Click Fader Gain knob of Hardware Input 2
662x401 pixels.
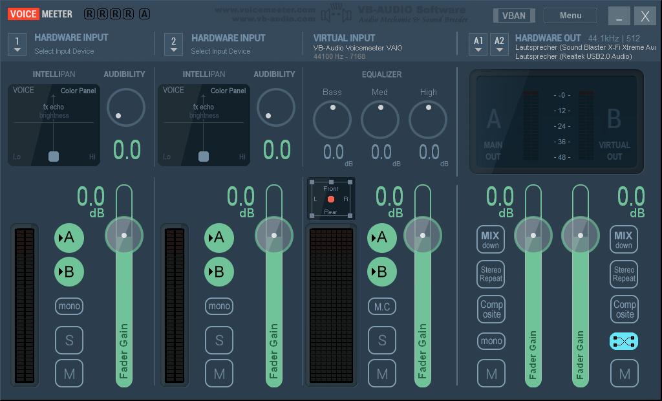pos(274,235)
